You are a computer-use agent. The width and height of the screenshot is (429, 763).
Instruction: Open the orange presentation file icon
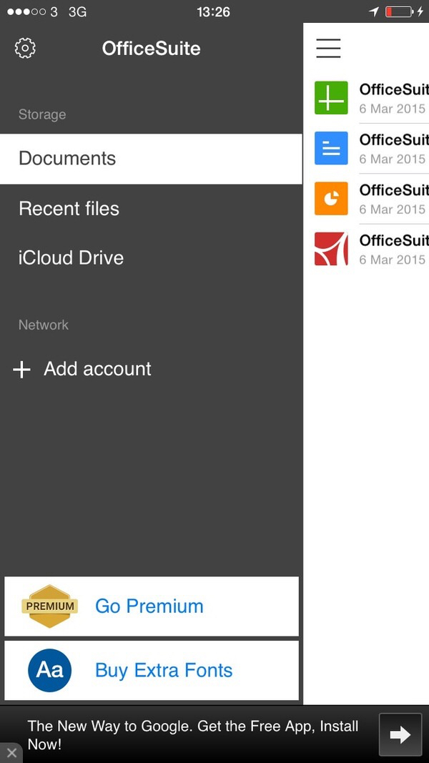pos(331,198)
